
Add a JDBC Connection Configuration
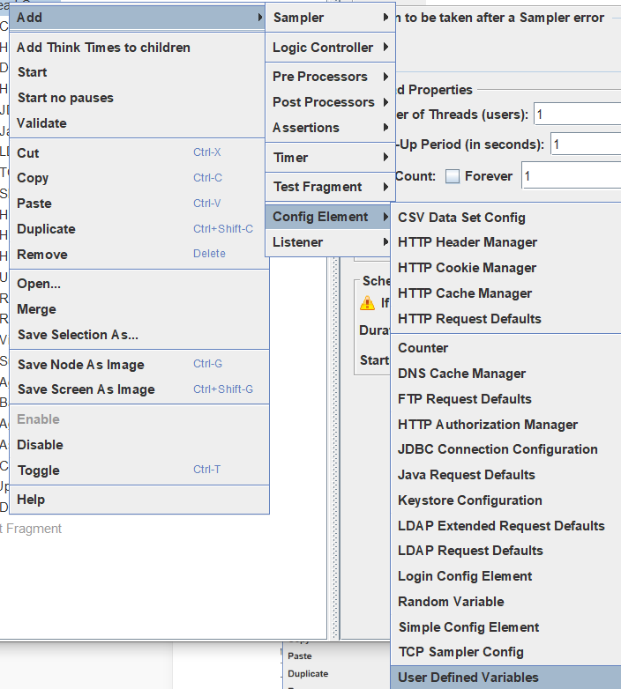[505, 449]
